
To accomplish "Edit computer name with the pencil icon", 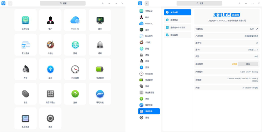I will click(x=257, y=29).
